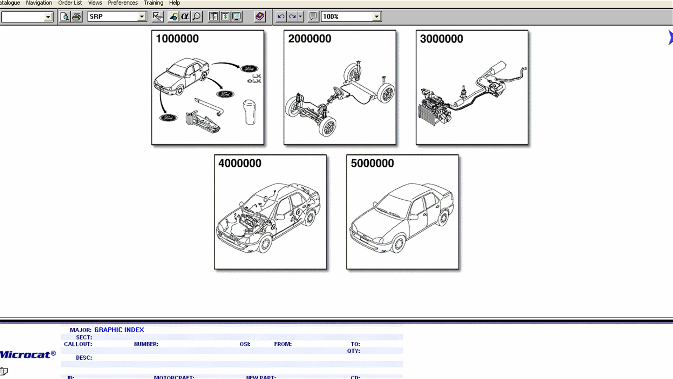Click the monitor display view icon
The image size is (673, 379).
[x=237, y=16]
